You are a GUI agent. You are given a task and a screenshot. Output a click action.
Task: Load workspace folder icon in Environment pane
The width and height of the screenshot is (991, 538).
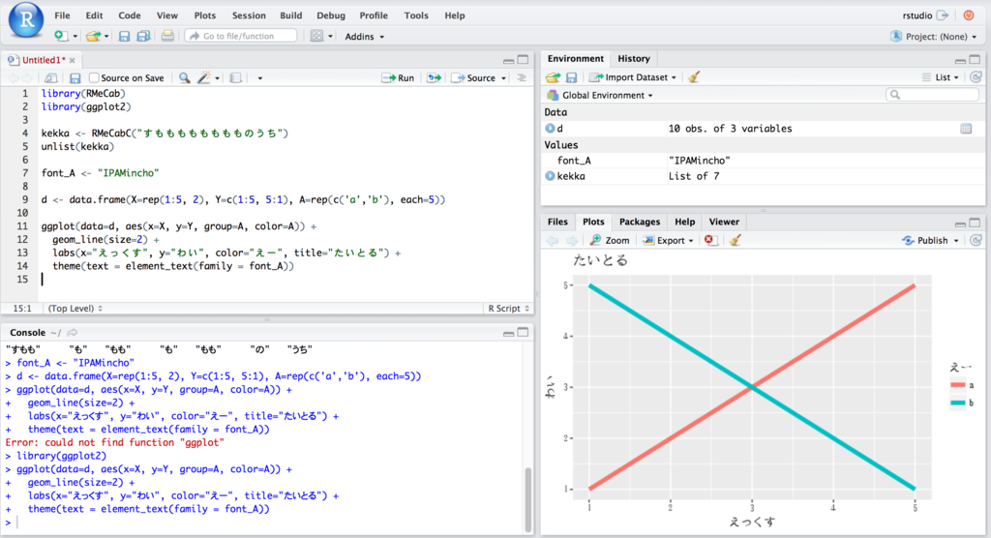pyautogui.click(x=553, y=77)
